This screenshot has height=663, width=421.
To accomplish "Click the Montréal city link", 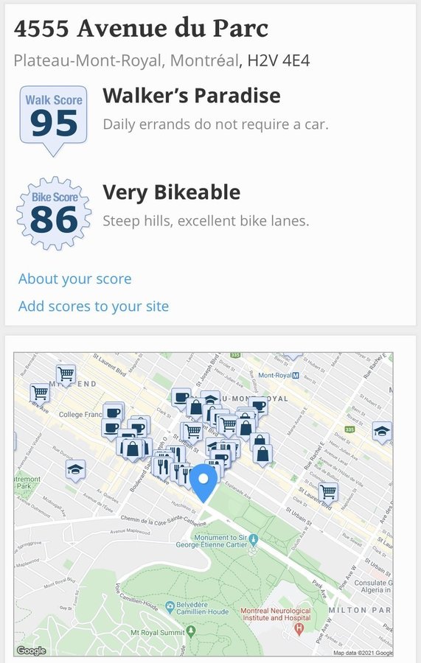I will point(204,60).
